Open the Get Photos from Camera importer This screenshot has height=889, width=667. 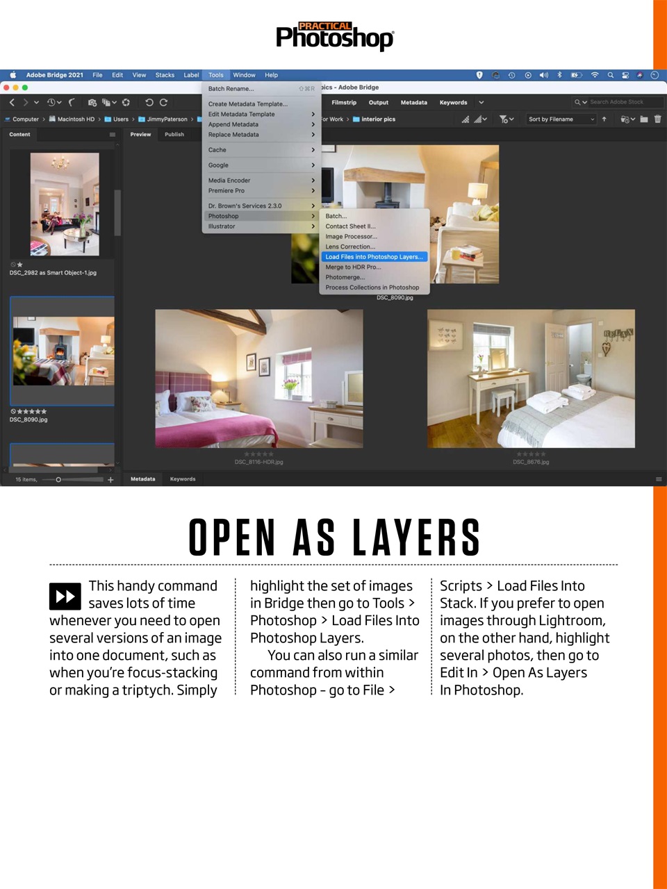tap(92, 102)
